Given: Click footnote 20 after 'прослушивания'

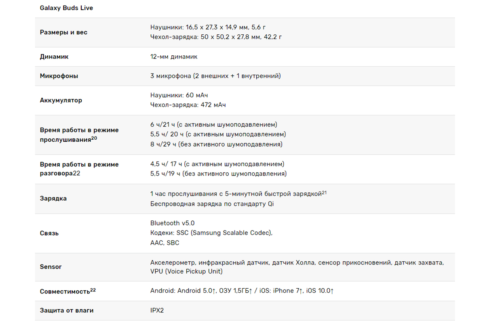Looking at the screenshot, I should pos(94,138).
